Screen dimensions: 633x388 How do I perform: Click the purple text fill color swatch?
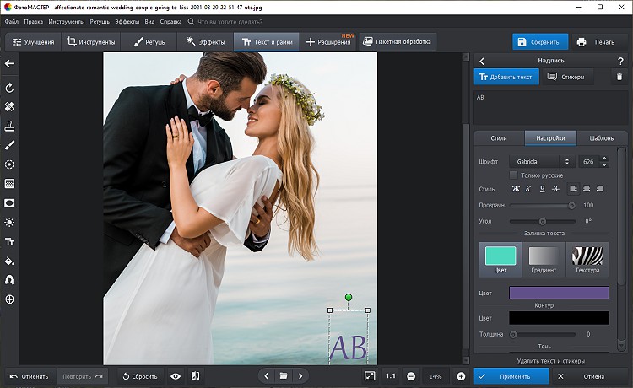(x=558, y=293)
